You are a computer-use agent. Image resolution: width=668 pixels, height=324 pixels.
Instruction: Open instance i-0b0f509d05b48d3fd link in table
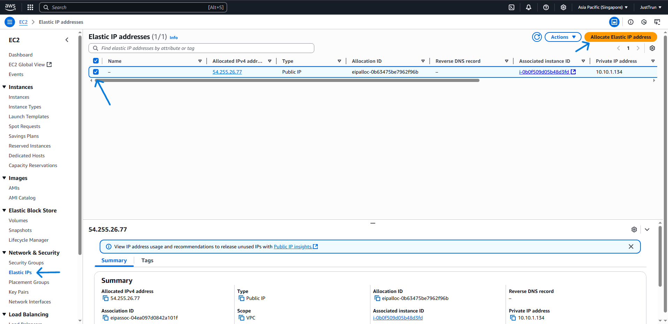click(x=547, y=72)
